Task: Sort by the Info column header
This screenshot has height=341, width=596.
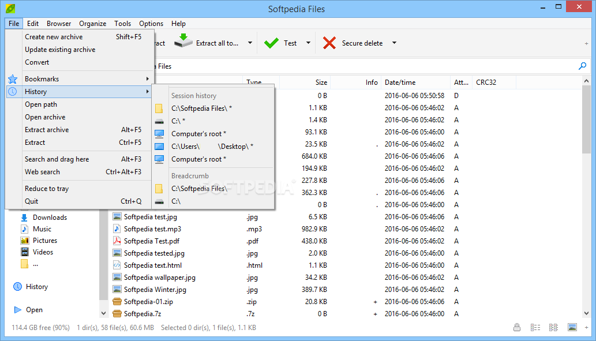Action: click(x=356, y=83)
